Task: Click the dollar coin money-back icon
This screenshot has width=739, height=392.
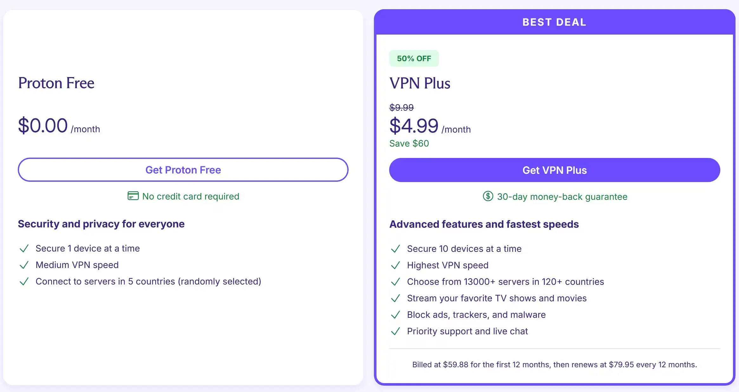Action: pos(488,196)
